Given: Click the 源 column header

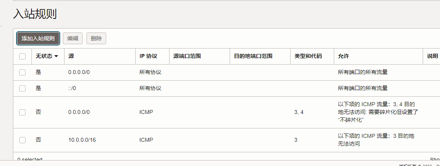Looking at the screenshot, I should click(x=71, y=56).
